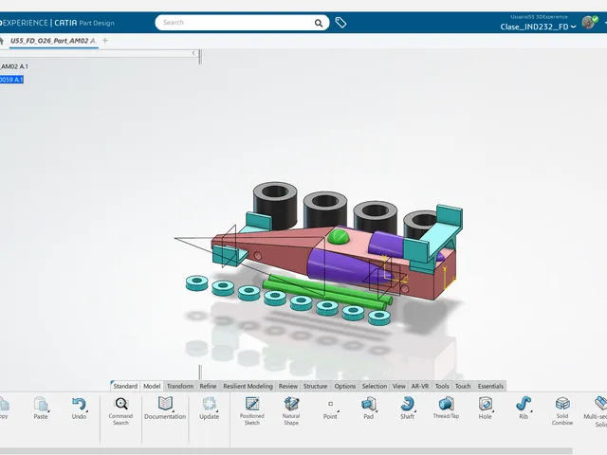607x455 pixels.
Task: Select the highlighted 0059 A.1 tree item
Action: coord(11,80)
